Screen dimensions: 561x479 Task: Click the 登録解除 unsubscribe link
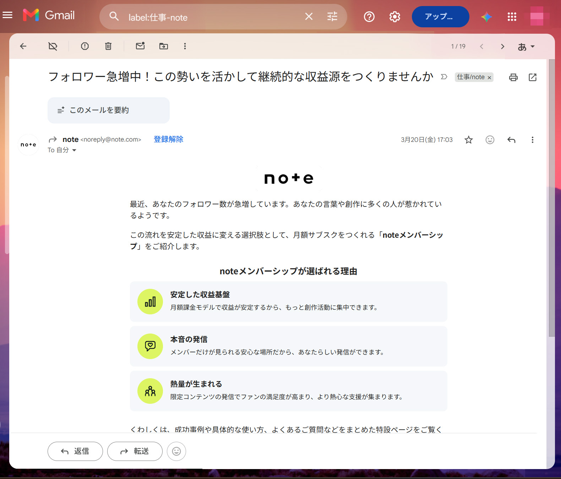[x=169, y=139]
